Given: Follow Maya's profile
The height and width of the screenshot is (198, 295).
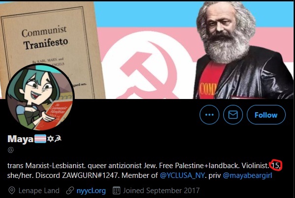Looking at the screenshot, I should pos(266,115).
